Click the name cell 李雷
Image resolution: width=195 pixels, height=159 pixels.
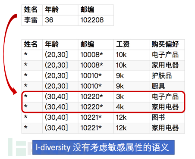32,20
